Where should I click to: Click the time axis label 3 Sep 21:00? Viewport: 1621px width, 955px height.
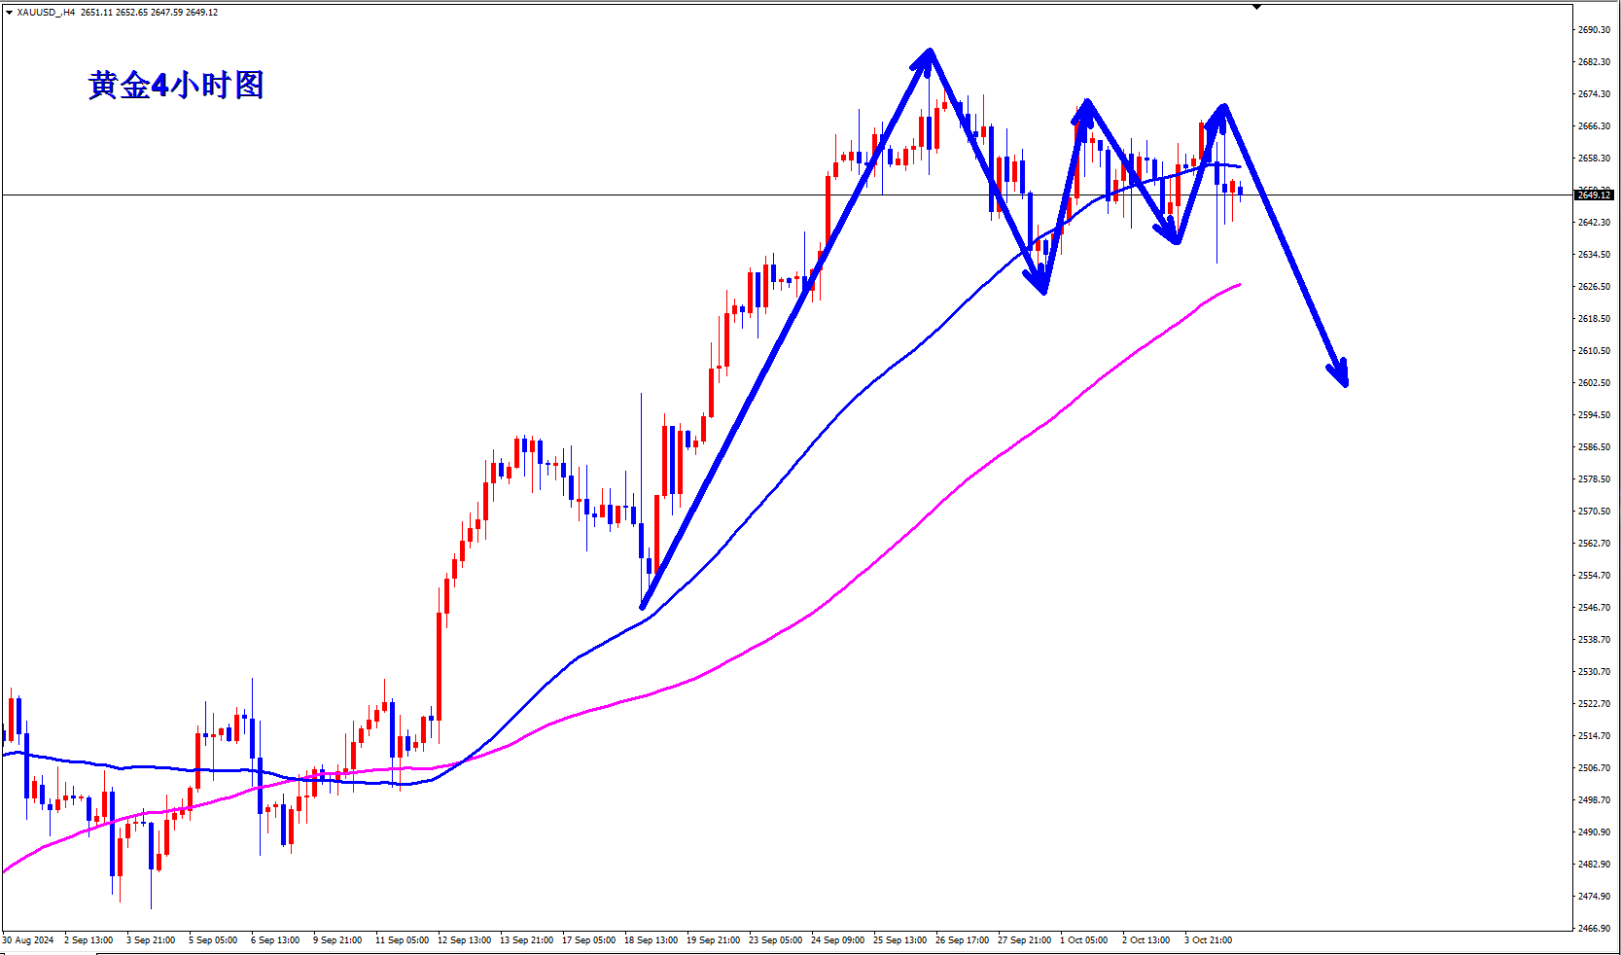(151, 940)
